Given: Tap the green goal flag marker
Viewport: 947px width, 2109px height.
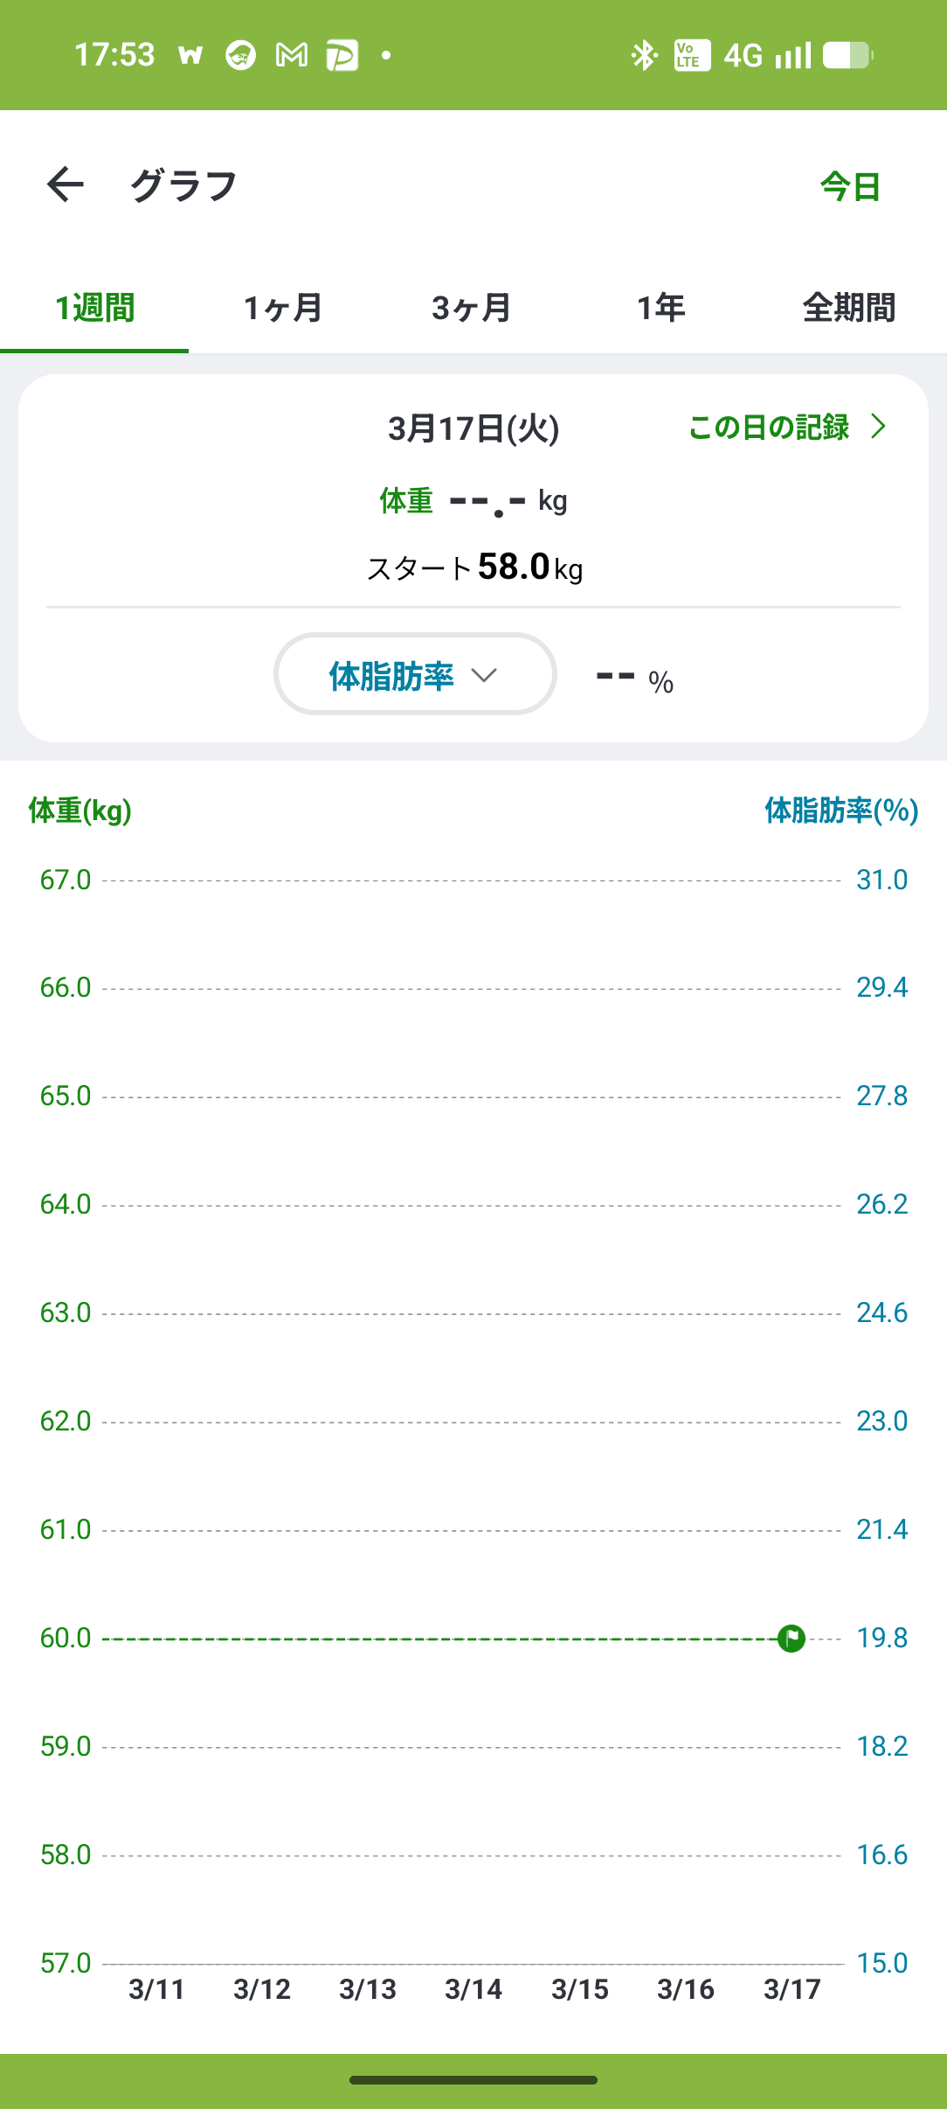Looking at the screenshot, I should [791, 1638].
